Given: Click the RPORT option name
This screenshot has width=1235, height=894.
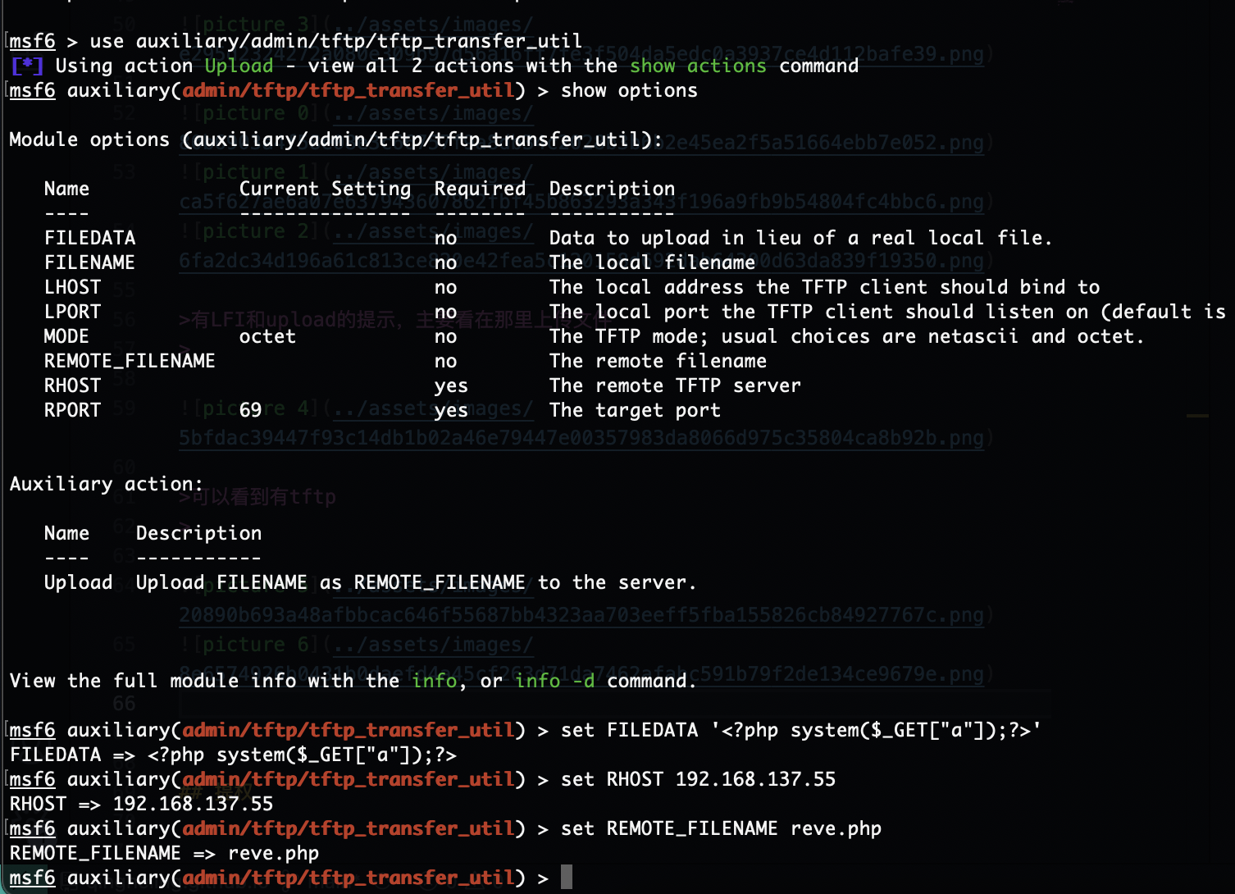Looking at the screenshot, I should (72, 410).
